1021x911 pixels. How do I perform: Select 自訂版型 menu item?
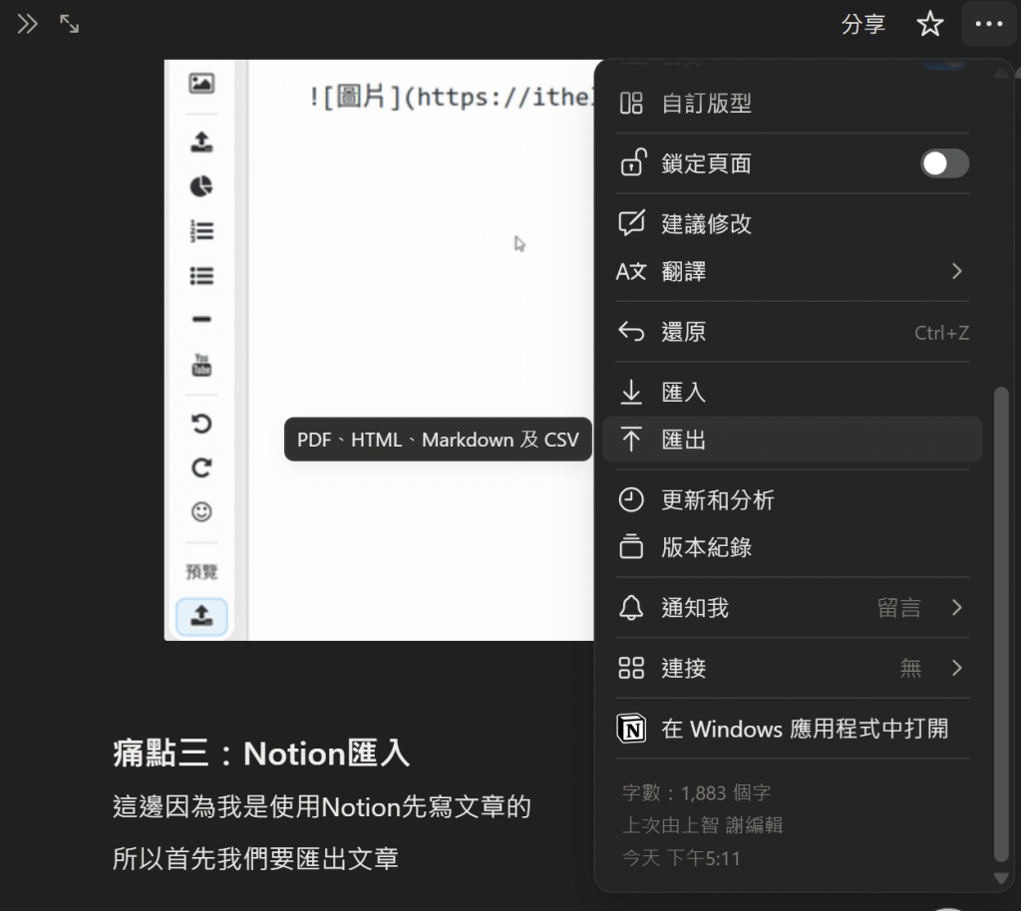(792, 104)
